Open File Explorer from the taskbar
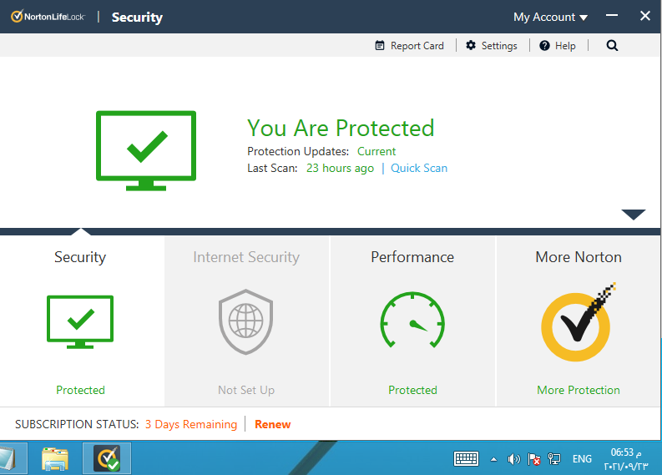This screenshot has height=475, width=662. (56, 459)
